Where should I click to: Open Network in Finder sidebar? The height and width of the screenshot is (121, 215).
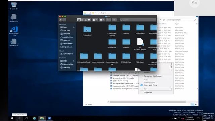pos(67,68)
